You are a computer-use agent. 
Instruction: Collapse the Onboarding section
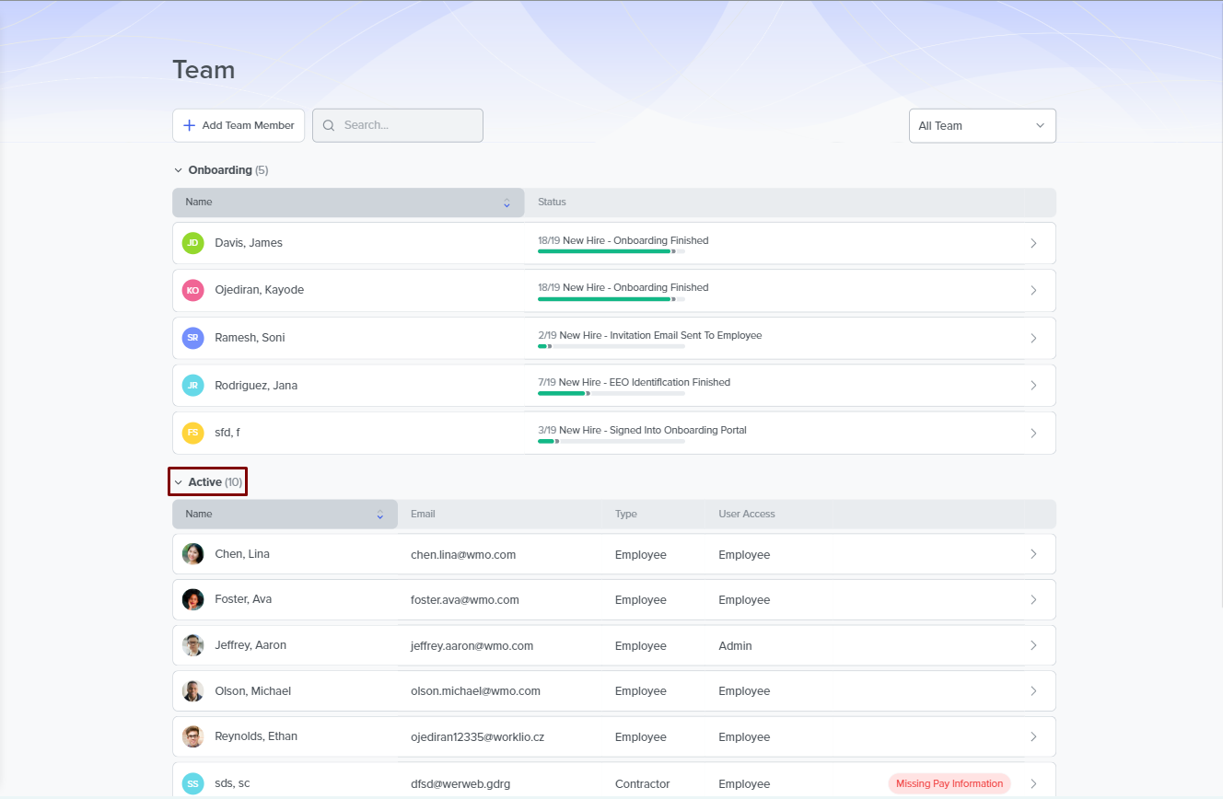tap(179, 170)
